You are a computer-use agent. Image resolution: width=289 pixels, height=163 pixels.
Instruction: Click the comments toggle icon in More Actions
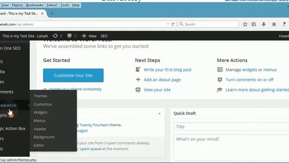click(x=220, y=80)
